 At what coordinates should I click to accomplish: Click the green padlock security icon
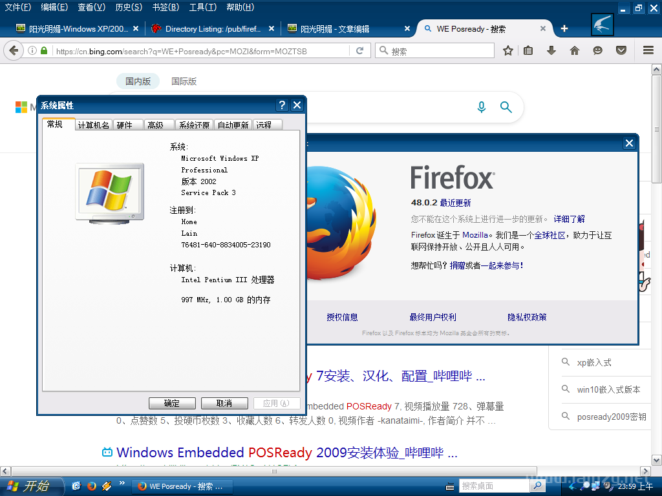click(44, 51)
